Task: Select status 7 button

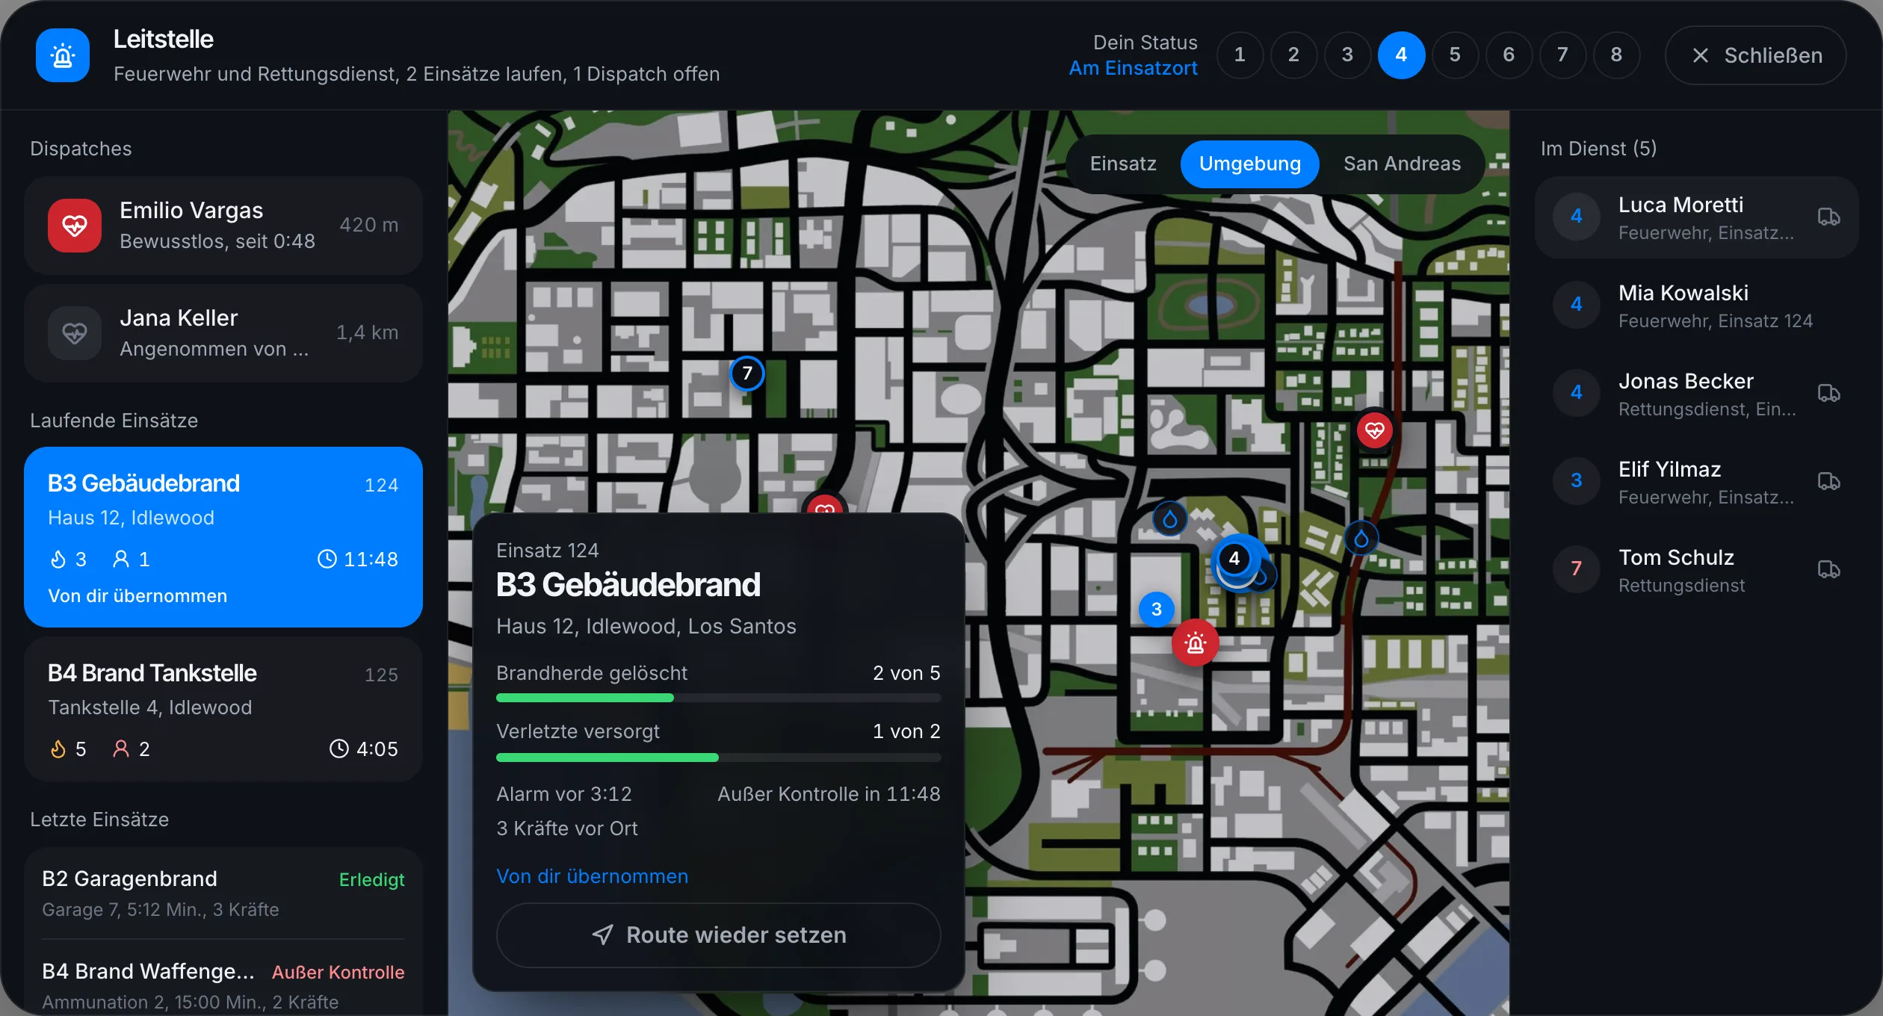Action: tap(1562, 55)
